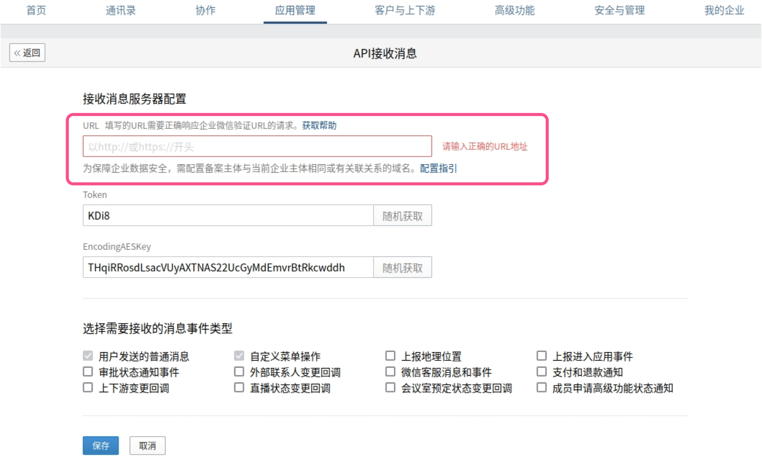Open the 首页 tab
Viewport: 762px width, 470px height.
coord(36,10)
